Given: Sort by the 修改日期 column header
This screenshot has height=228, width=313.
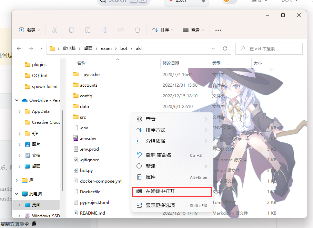Looking at the screenshot, I should coord(171,63).
